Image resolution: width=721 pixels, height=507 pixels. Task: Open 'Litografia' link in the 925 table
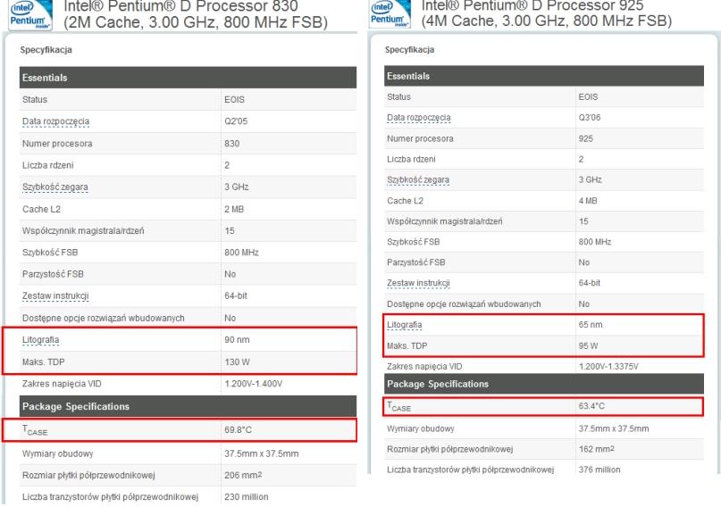pyautogui.click(x=404, y=325)
